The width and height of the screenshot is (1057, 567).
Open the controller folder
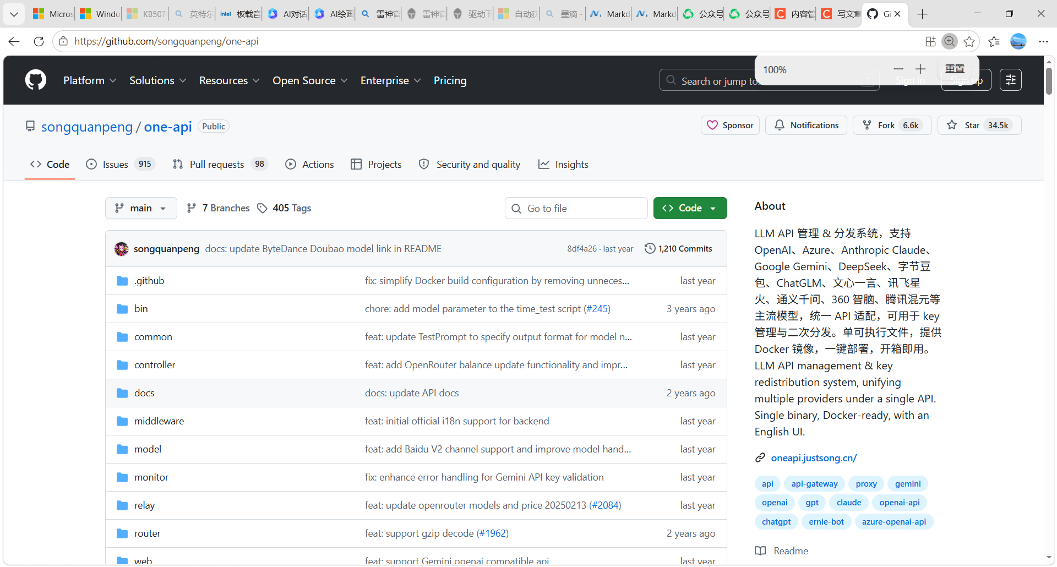click(155, 365)
